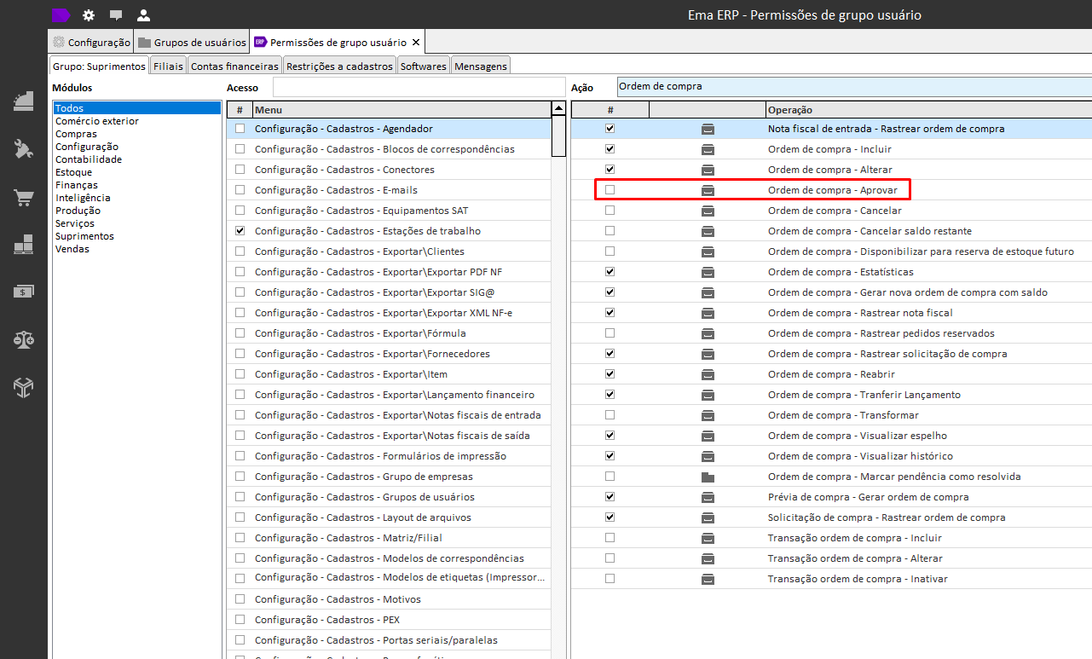Check Ordem de compra - Transformar checkbox
The image size is (1092, 659).
tap(610, 414)
